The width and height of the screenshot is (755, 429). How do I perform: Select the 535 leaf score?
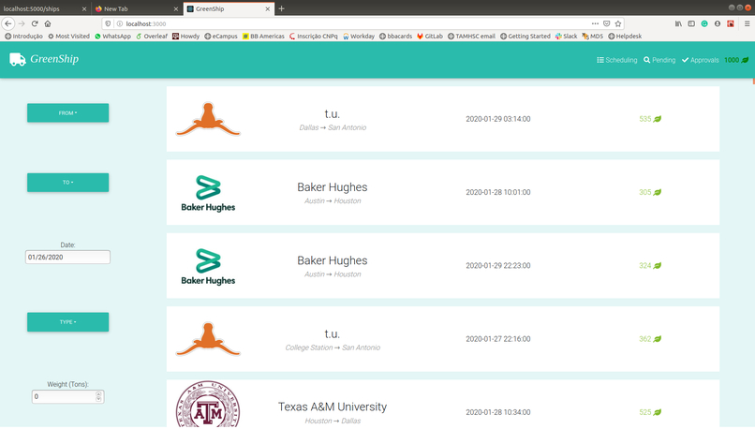click(x=650, y=119)
